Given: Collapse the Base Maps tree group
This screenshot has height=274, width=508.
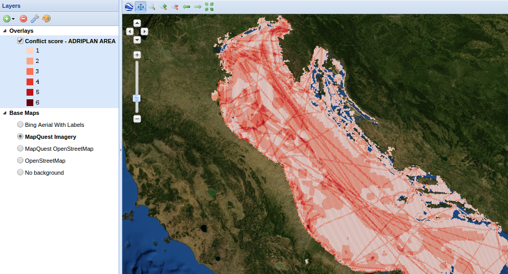Looking at the screenshot, I should click(x=5, y=113).
